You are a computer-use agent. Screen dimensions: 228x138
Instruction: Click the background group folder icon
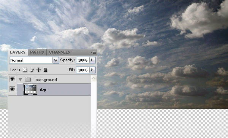[28, 79]
